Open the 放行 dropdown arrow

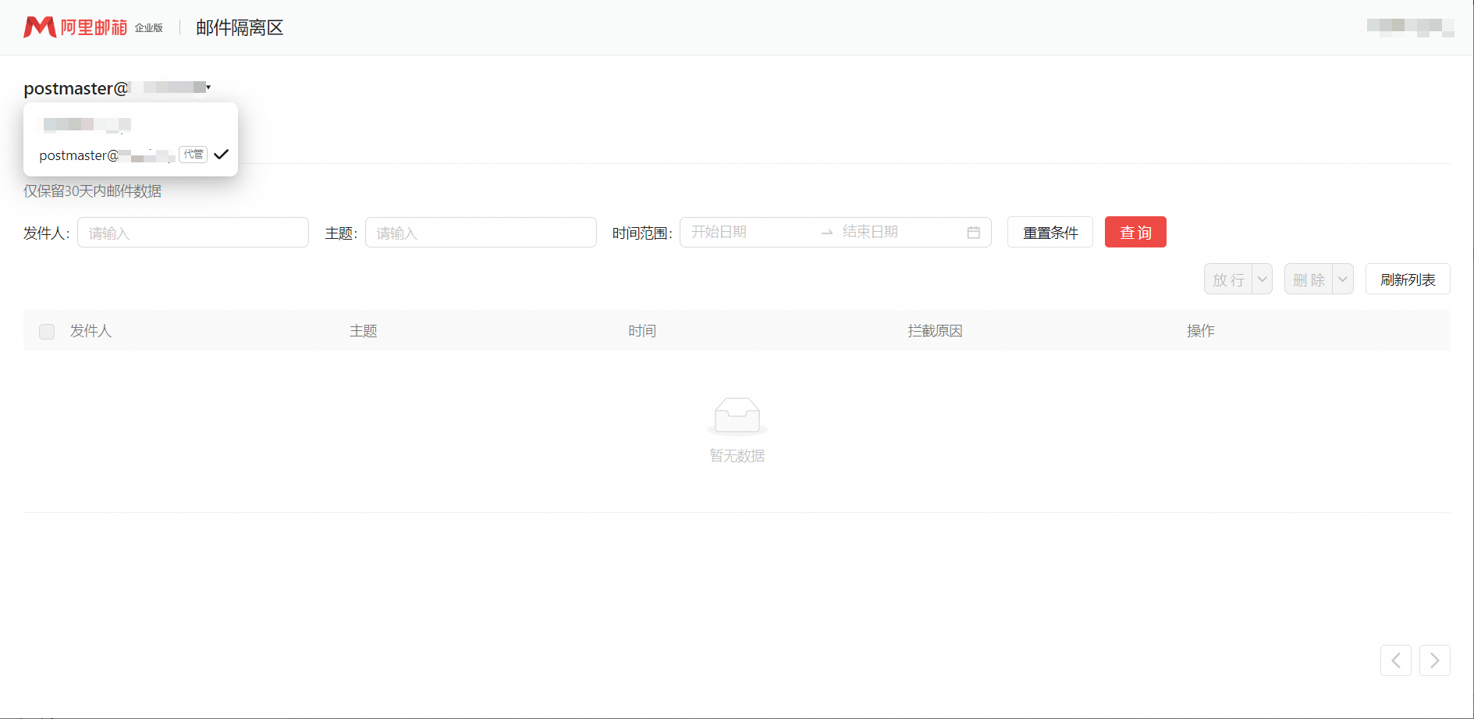(x=1262, y=279)
